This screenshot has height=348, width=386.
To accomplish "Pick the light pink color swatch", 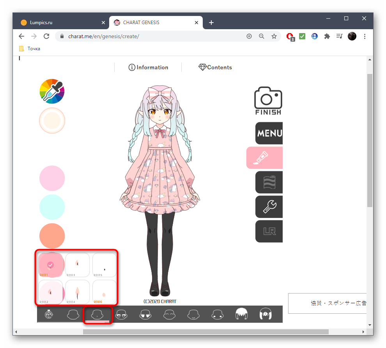I will (x=52, y=178).
